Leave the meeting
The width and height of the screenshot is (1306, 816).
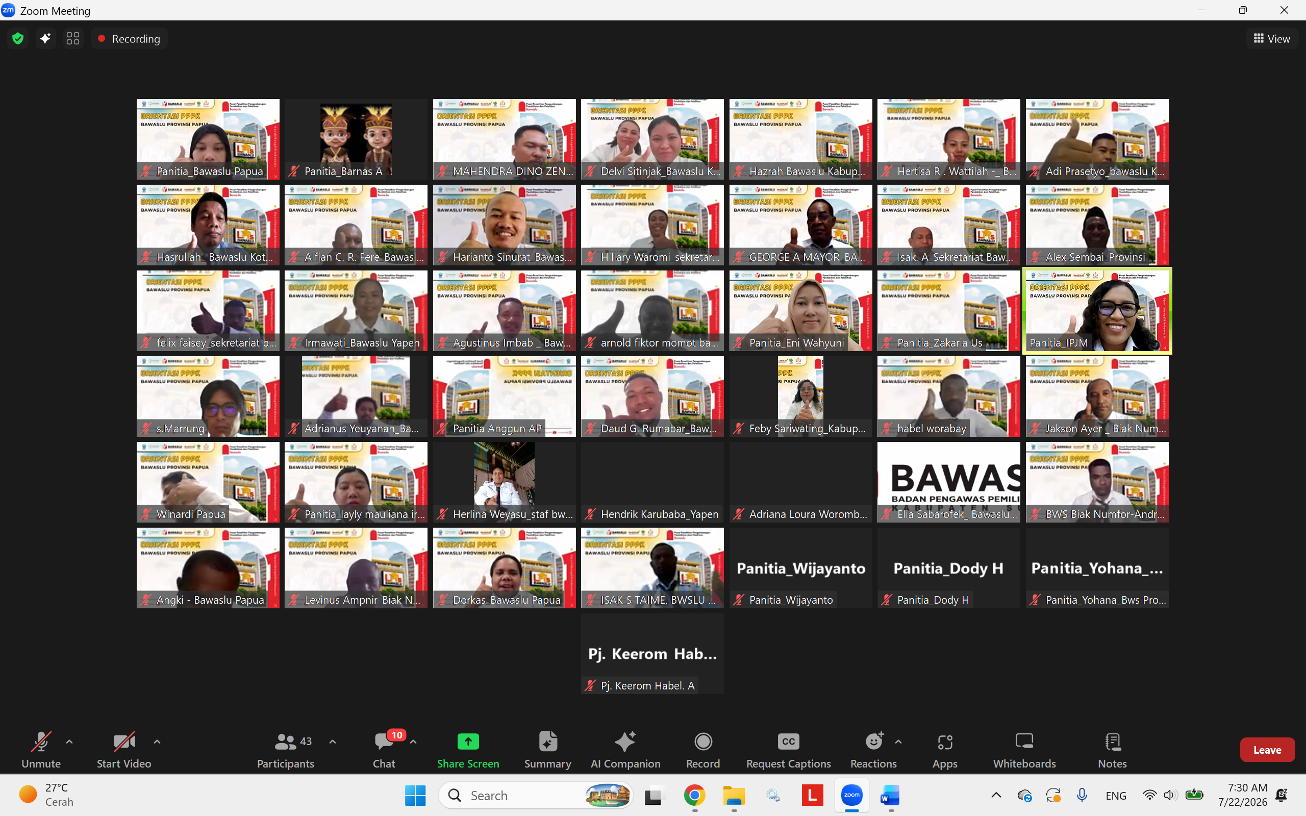pyautogui.click(x=1267, y=750)
